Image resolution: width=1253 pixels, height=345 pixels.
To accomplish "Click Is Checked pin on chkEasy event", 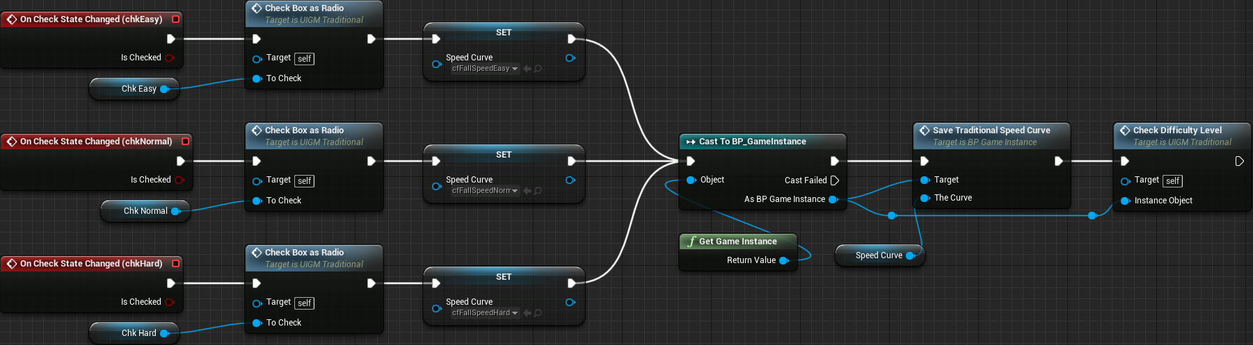I will tap(170, 58).
